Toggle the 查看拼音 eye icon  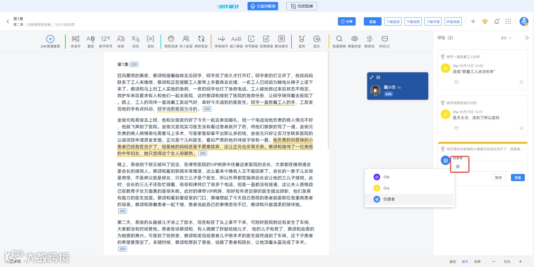(355, 39)
